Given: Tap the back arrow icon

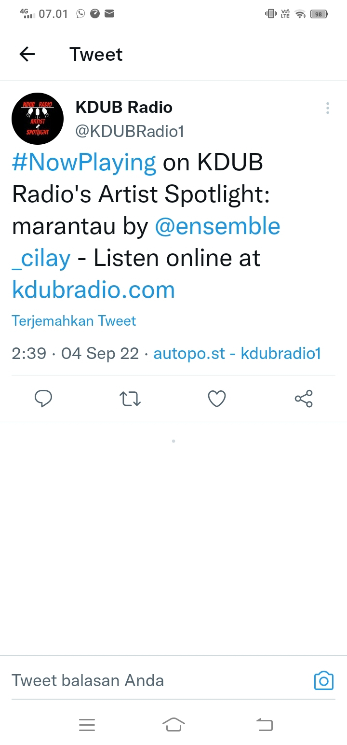Looking at the screenshot, I should click(x=27, y=55).
